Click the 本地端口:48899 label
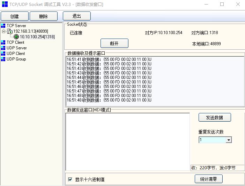 pos(206,44)
